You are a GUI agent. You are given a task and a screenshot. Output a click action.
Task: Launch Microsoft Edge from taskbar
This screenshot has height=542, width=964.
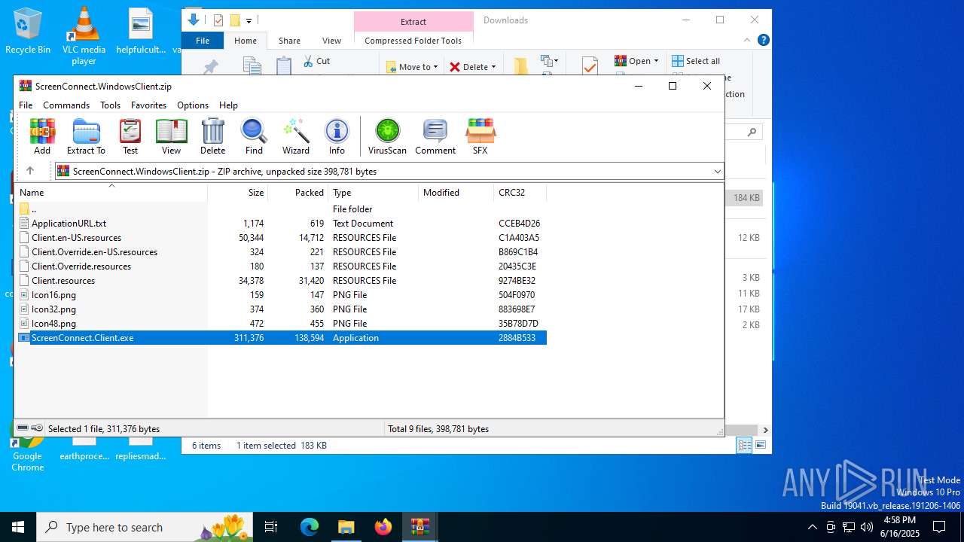[x=310, y=527]
